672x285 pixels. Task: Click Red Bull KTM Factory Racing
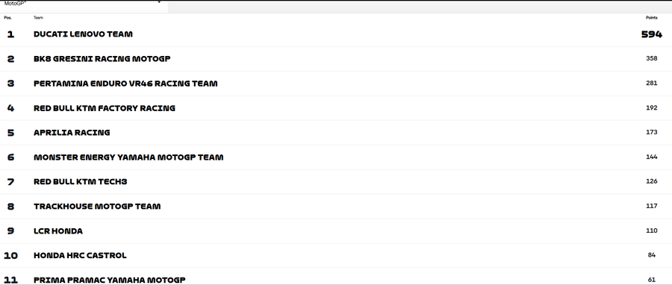105,108
